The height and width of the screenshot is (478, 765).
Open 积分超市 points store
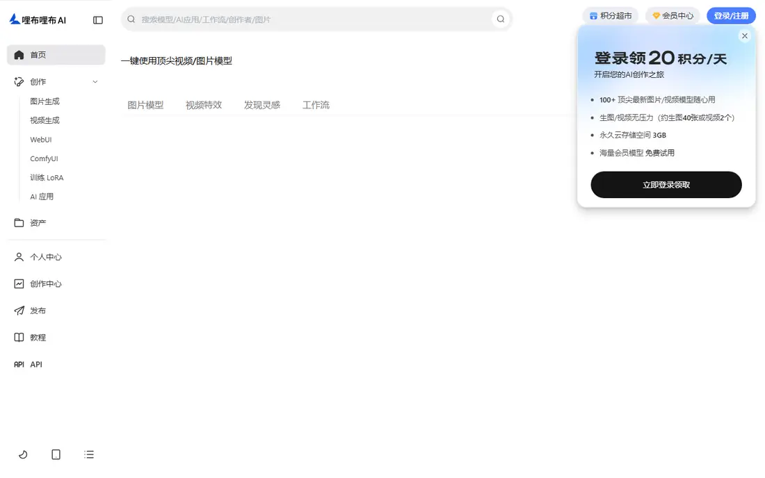(611, 15)
